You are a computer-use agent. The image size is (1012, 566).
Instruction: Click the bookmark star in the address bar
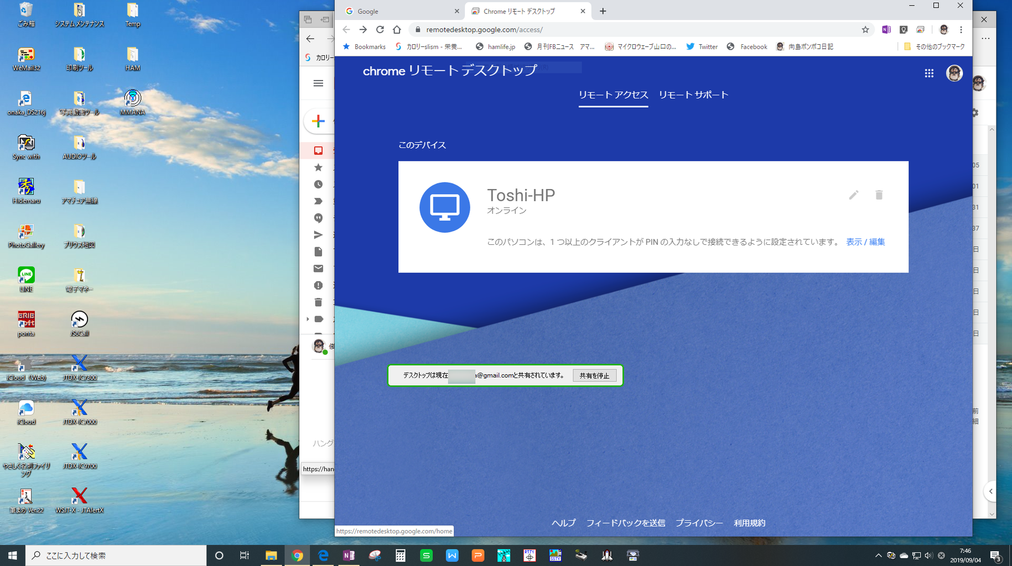(x=865, y=29)
